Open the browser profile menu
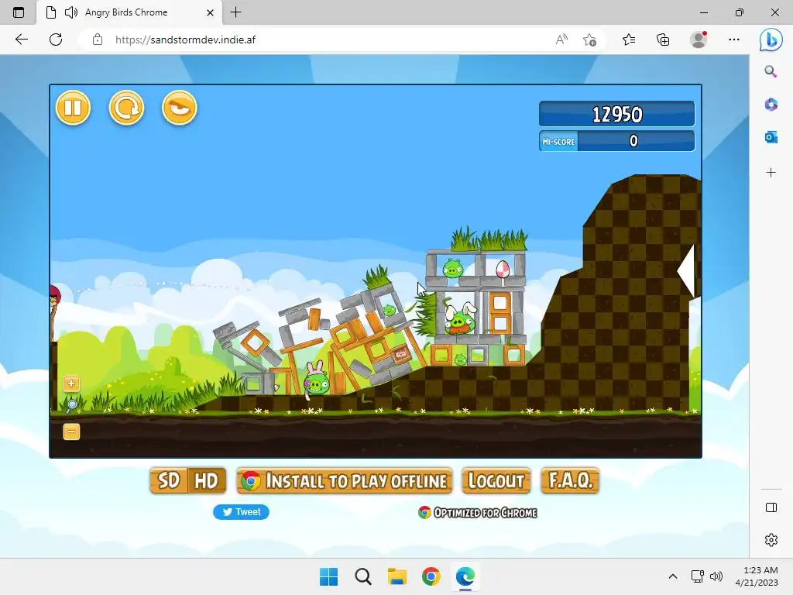Viewport: 793px width, 595px height. click(x=699, y=40)
